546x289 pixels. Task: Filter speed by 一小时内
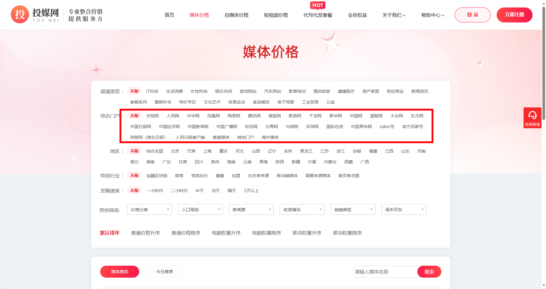pyautogui.click(x=154, y=191)
